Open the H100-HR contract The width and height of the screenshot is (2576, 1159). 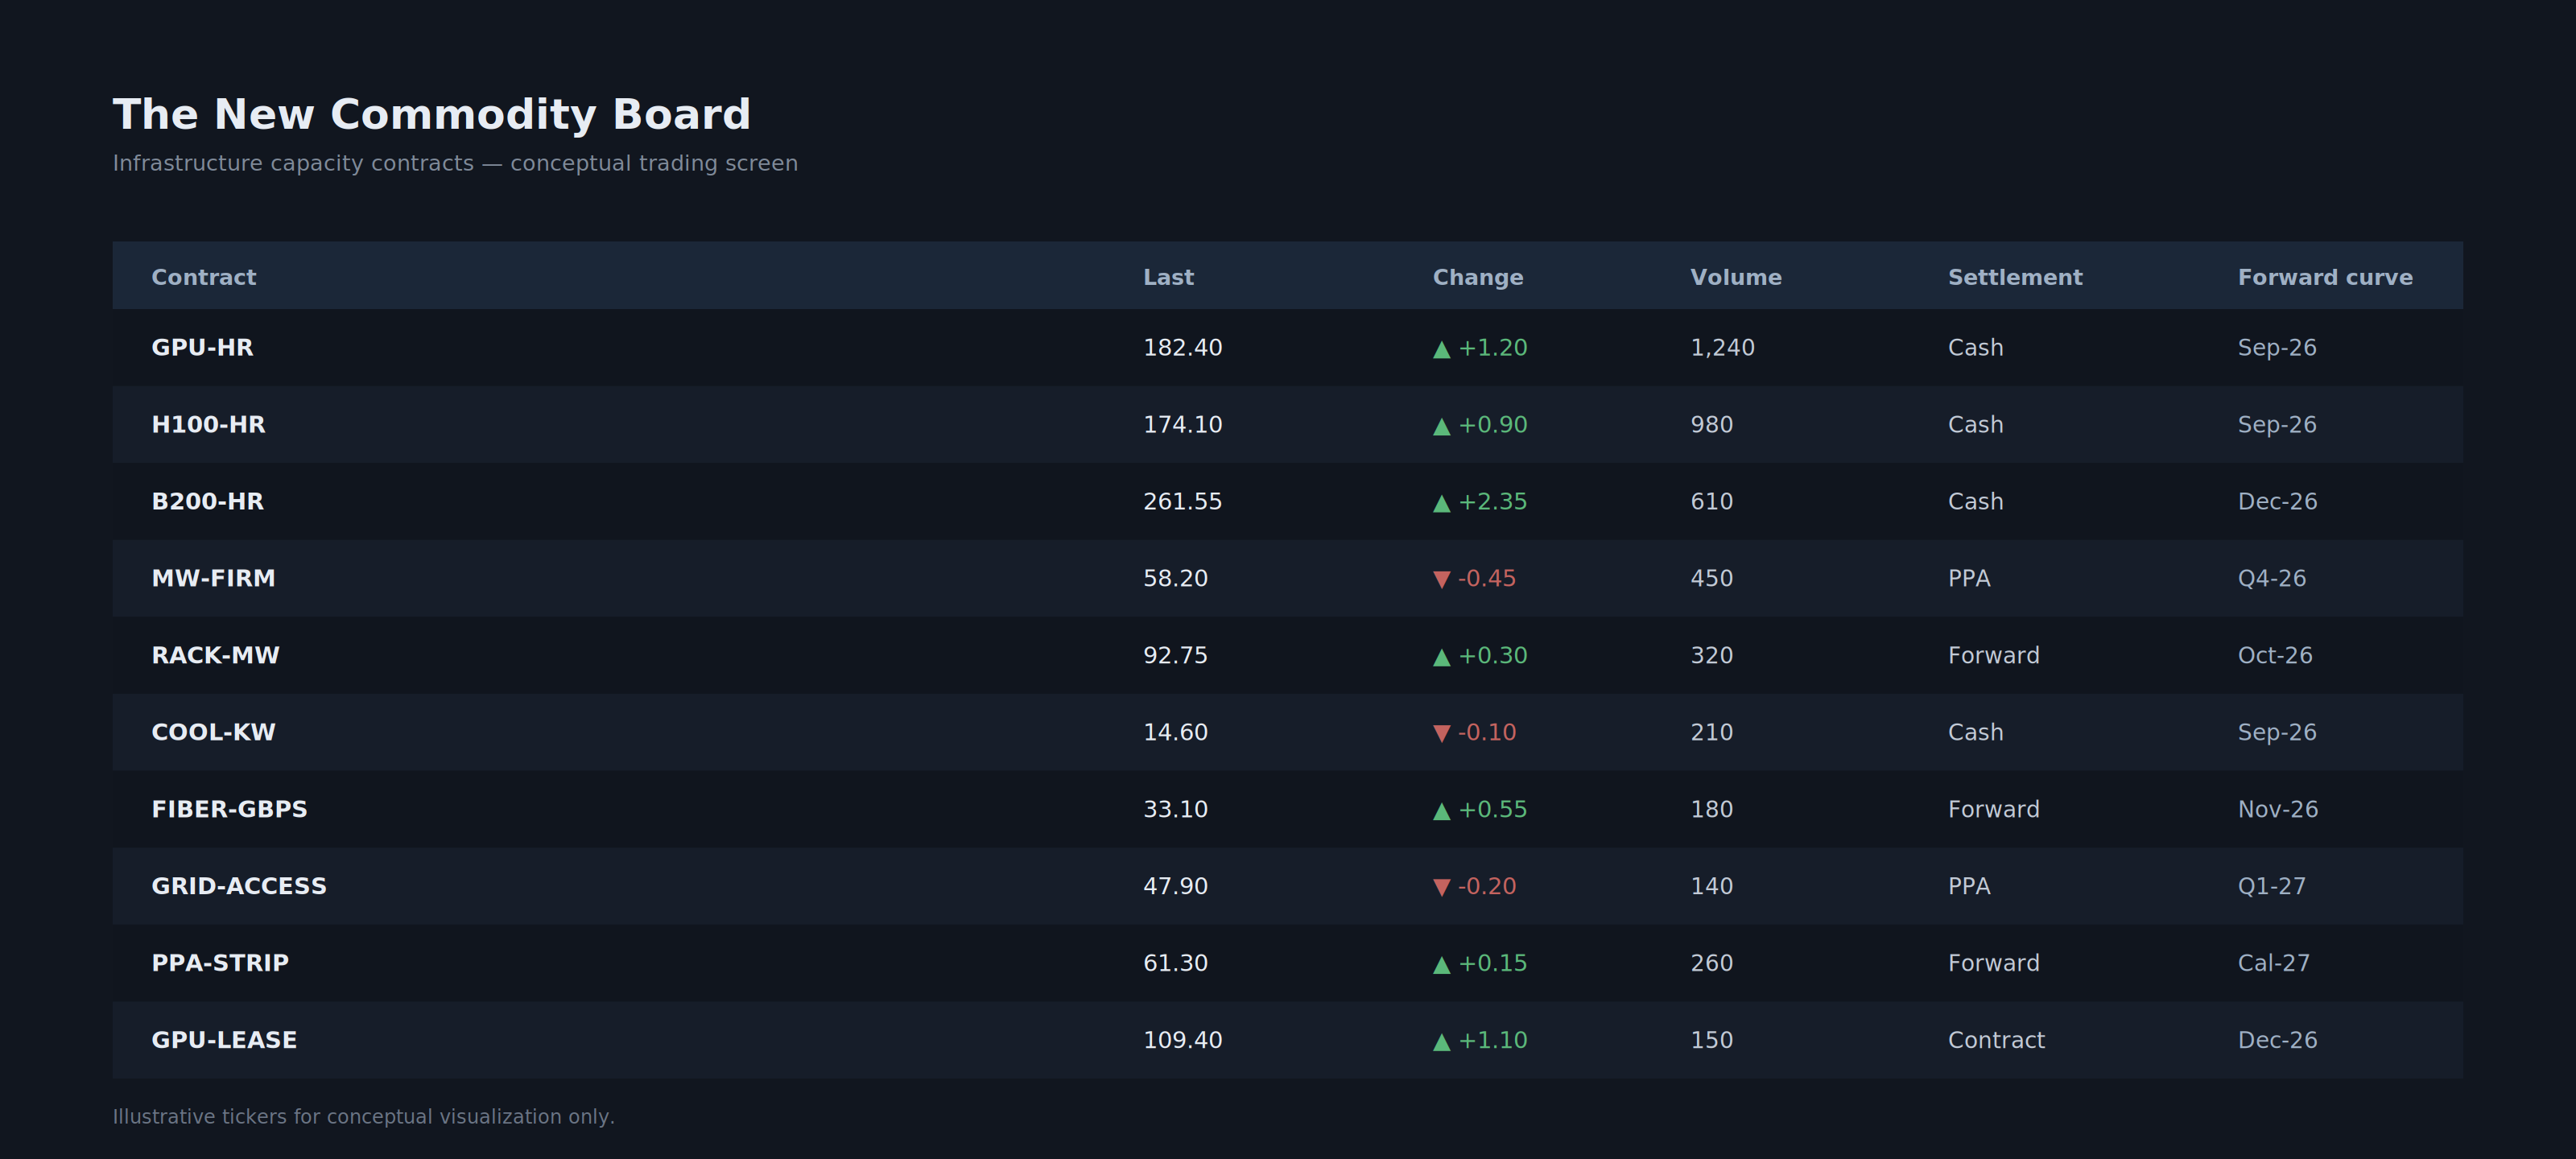(208, 424)
